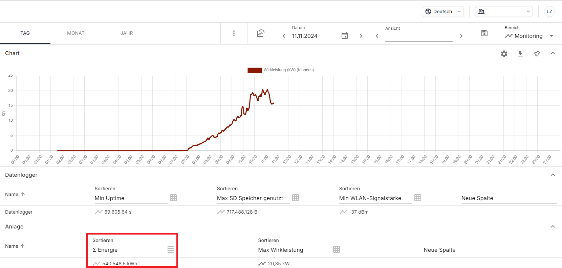
Task: Open the calendar date picker
Action: click(x=344, y=36)
